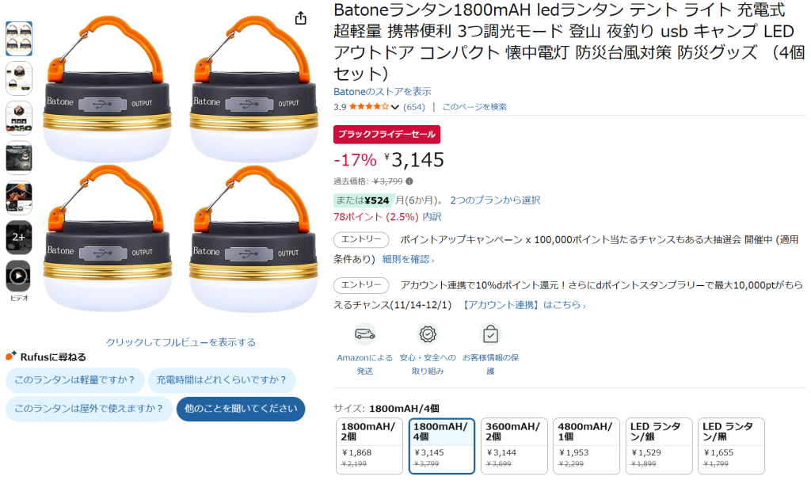Click クリックしてフルビューを表示する link
811x484 pixels.
181,342
